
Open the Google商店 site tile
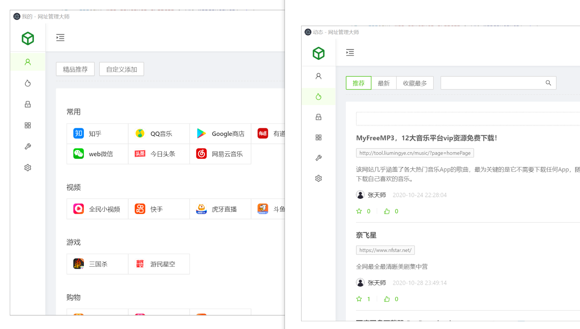220,134
